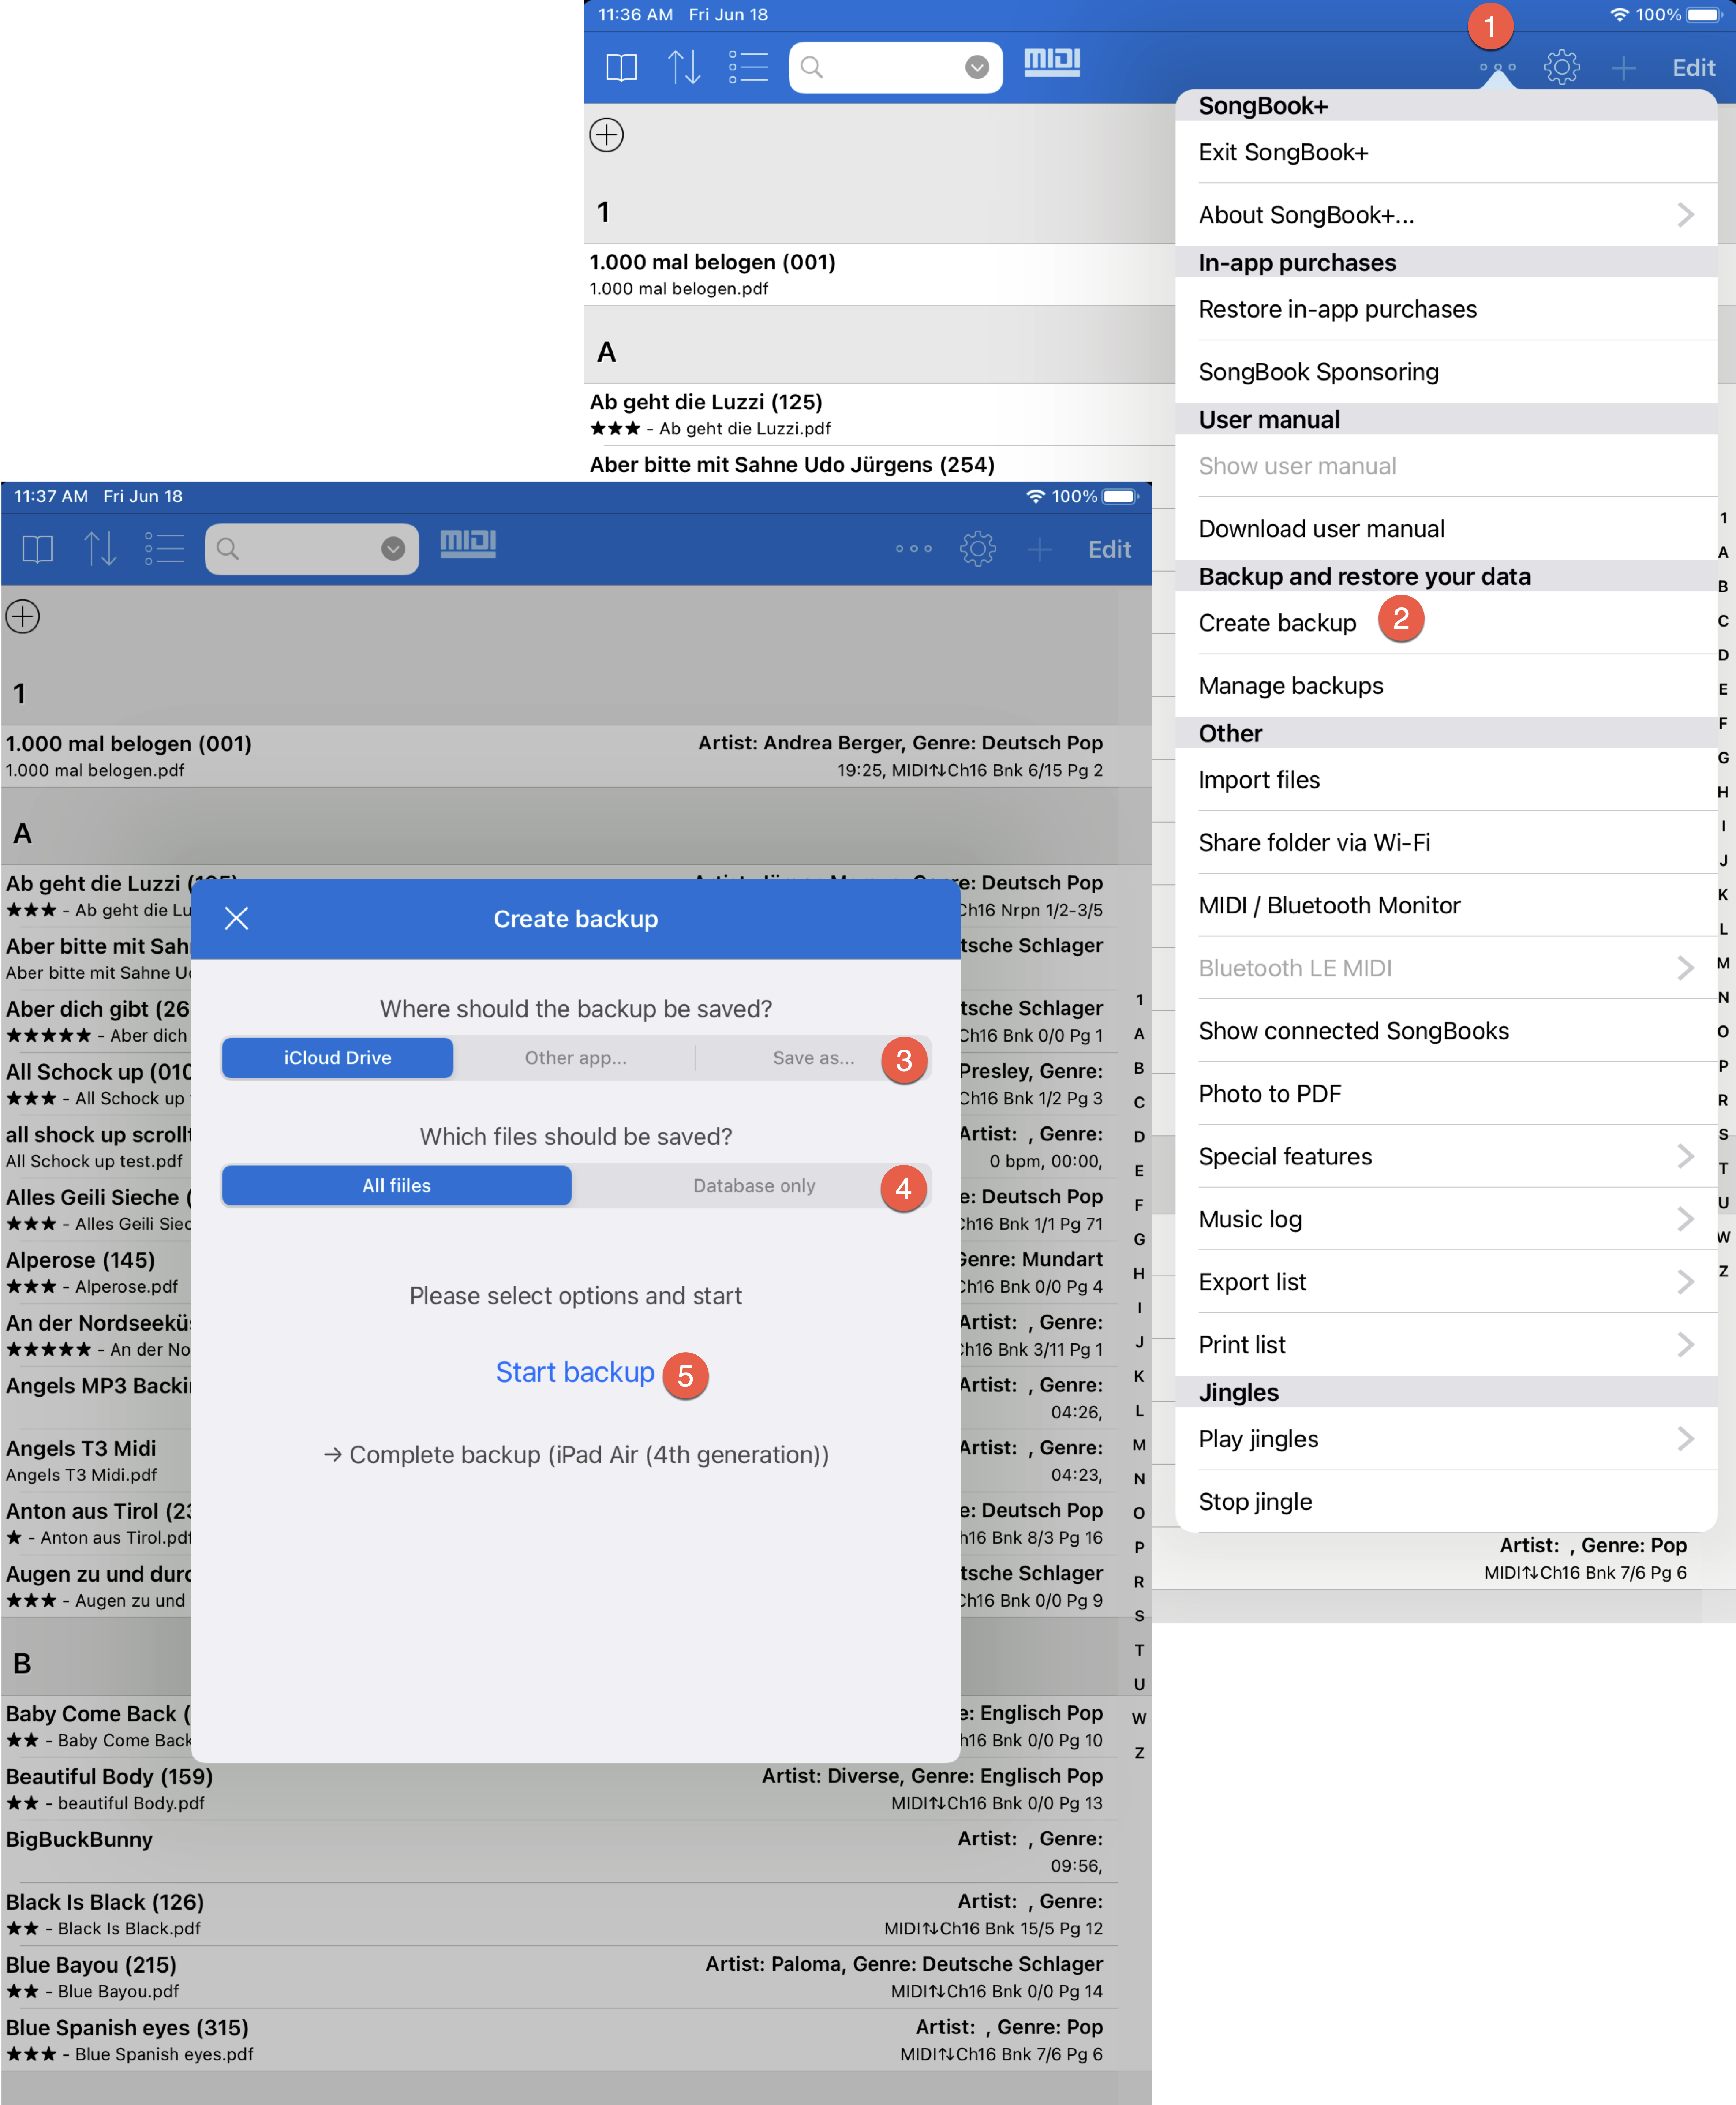Click the Start backup link
The width and height of the screenshot is (1736, 2105).
click(x=575, y=1372)
